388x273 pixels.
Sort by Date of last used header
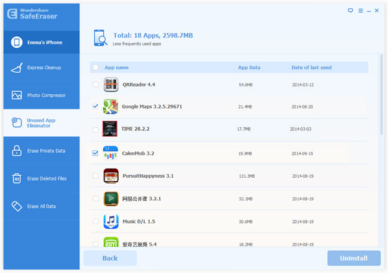pyautogui.click(x=312, y=67)
